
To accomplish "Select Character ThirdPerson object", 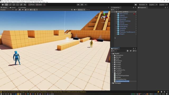I will pyautogui.click(x=127, y=32).
